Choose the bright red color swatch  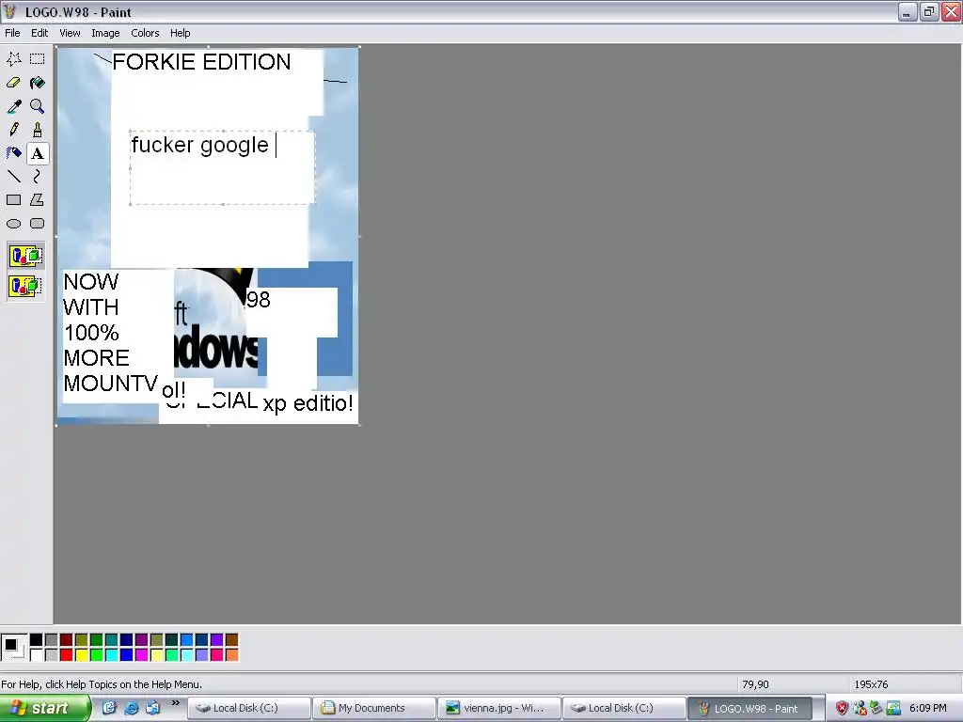click(x=67, y=655)
